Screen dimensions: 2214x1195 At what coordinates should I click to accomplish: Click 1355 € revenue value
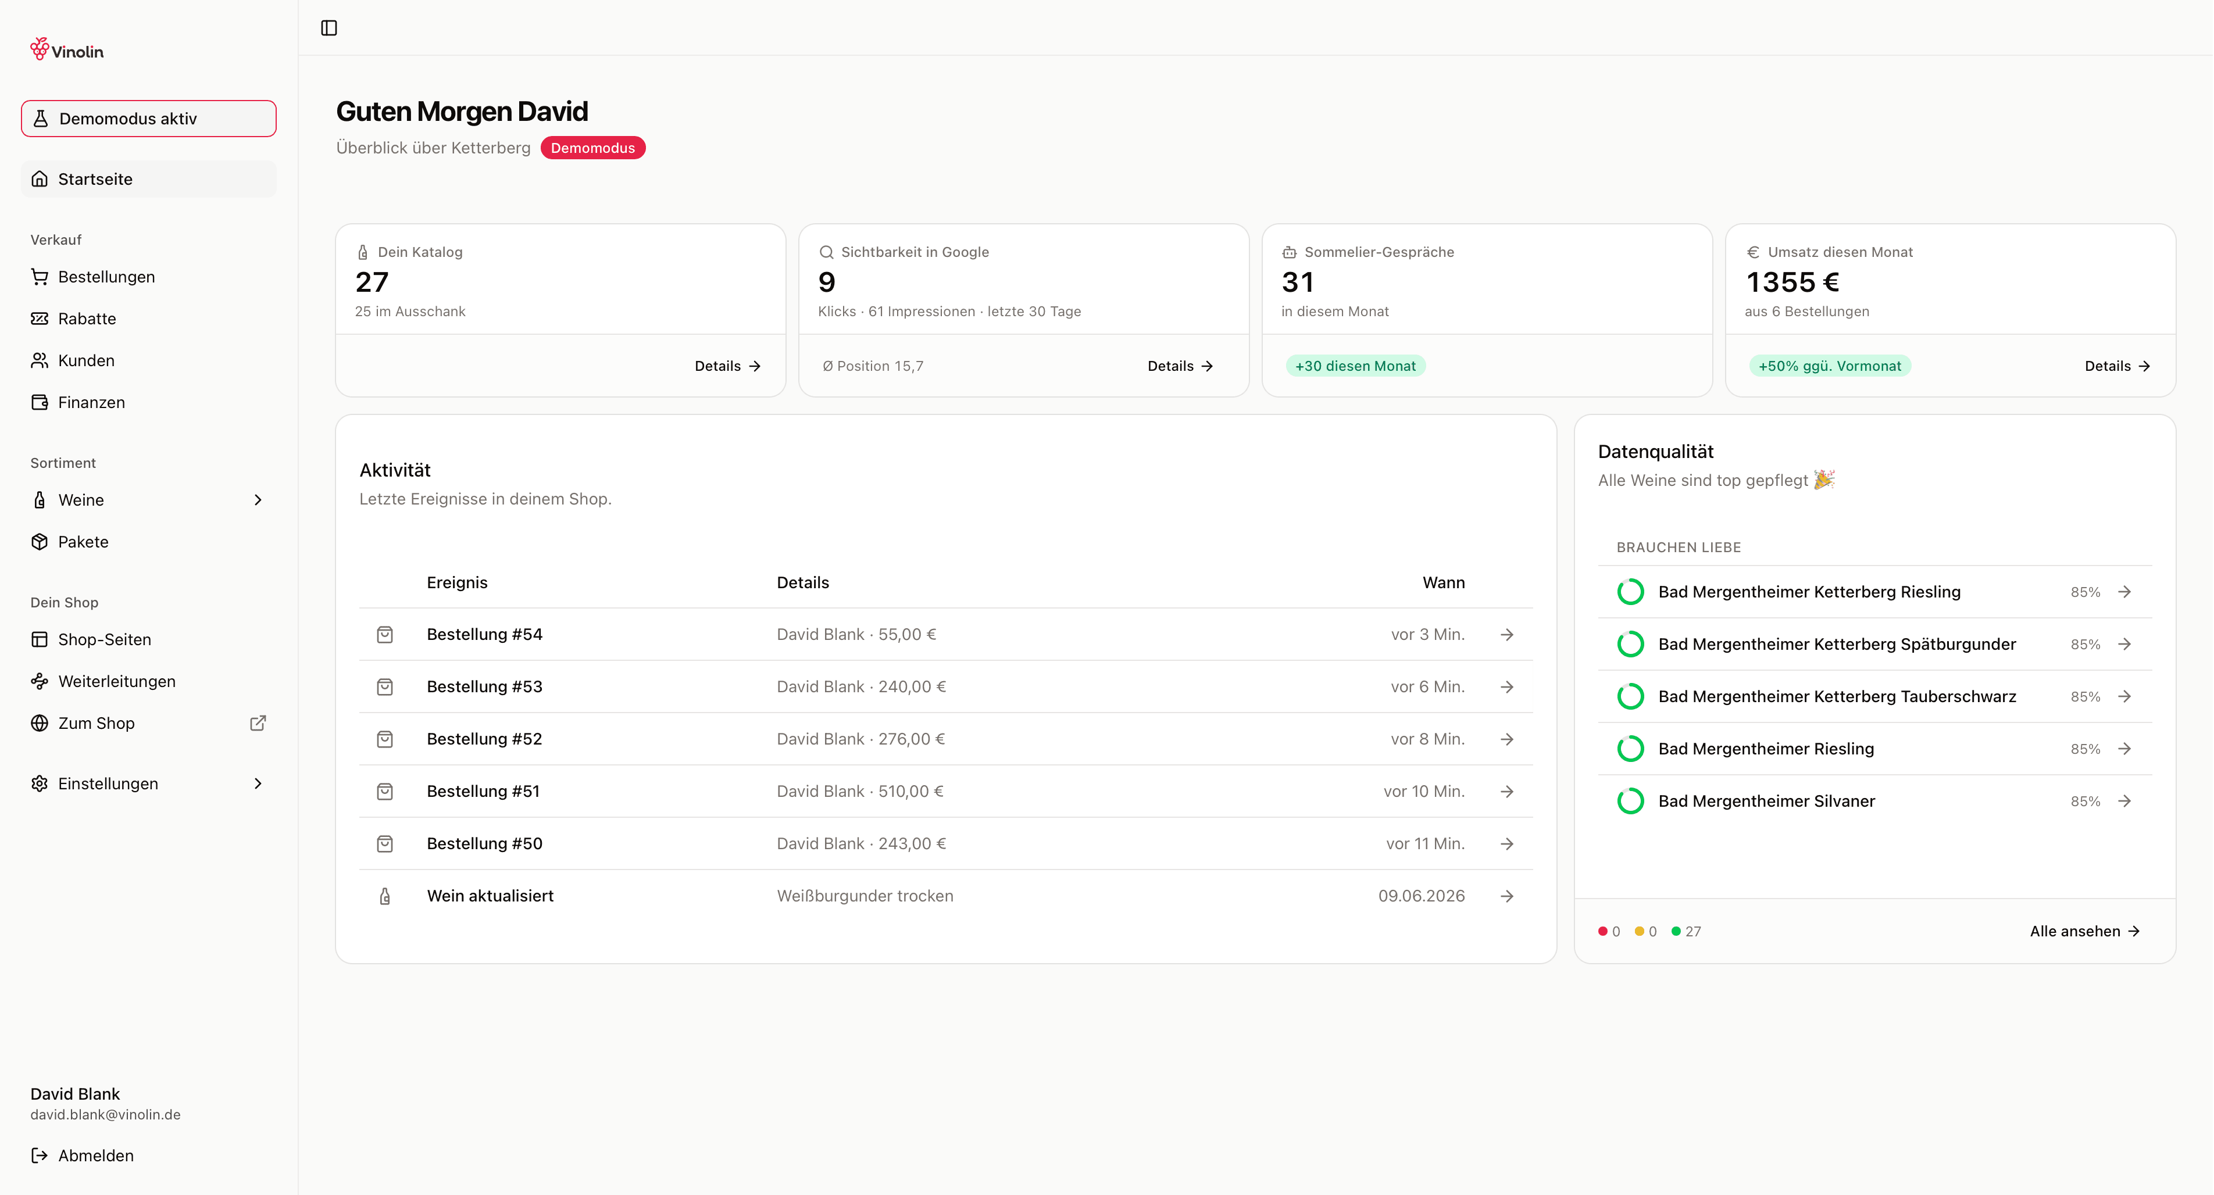point(1793,282)
